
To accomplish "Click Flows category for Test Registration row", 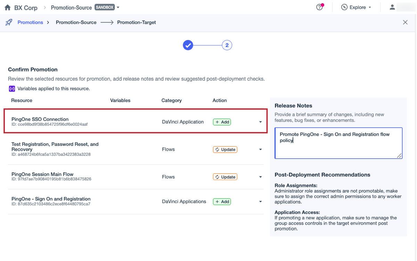I will click(x=168, y=150).
